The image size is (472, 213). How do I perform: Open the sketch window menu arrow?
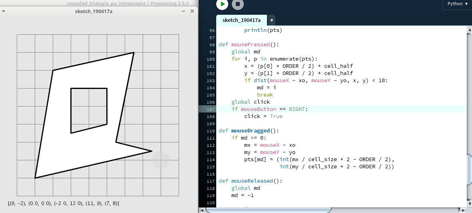point(4,12)
